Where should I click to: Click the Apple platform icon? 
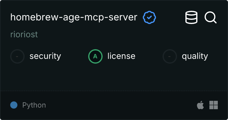200,105
